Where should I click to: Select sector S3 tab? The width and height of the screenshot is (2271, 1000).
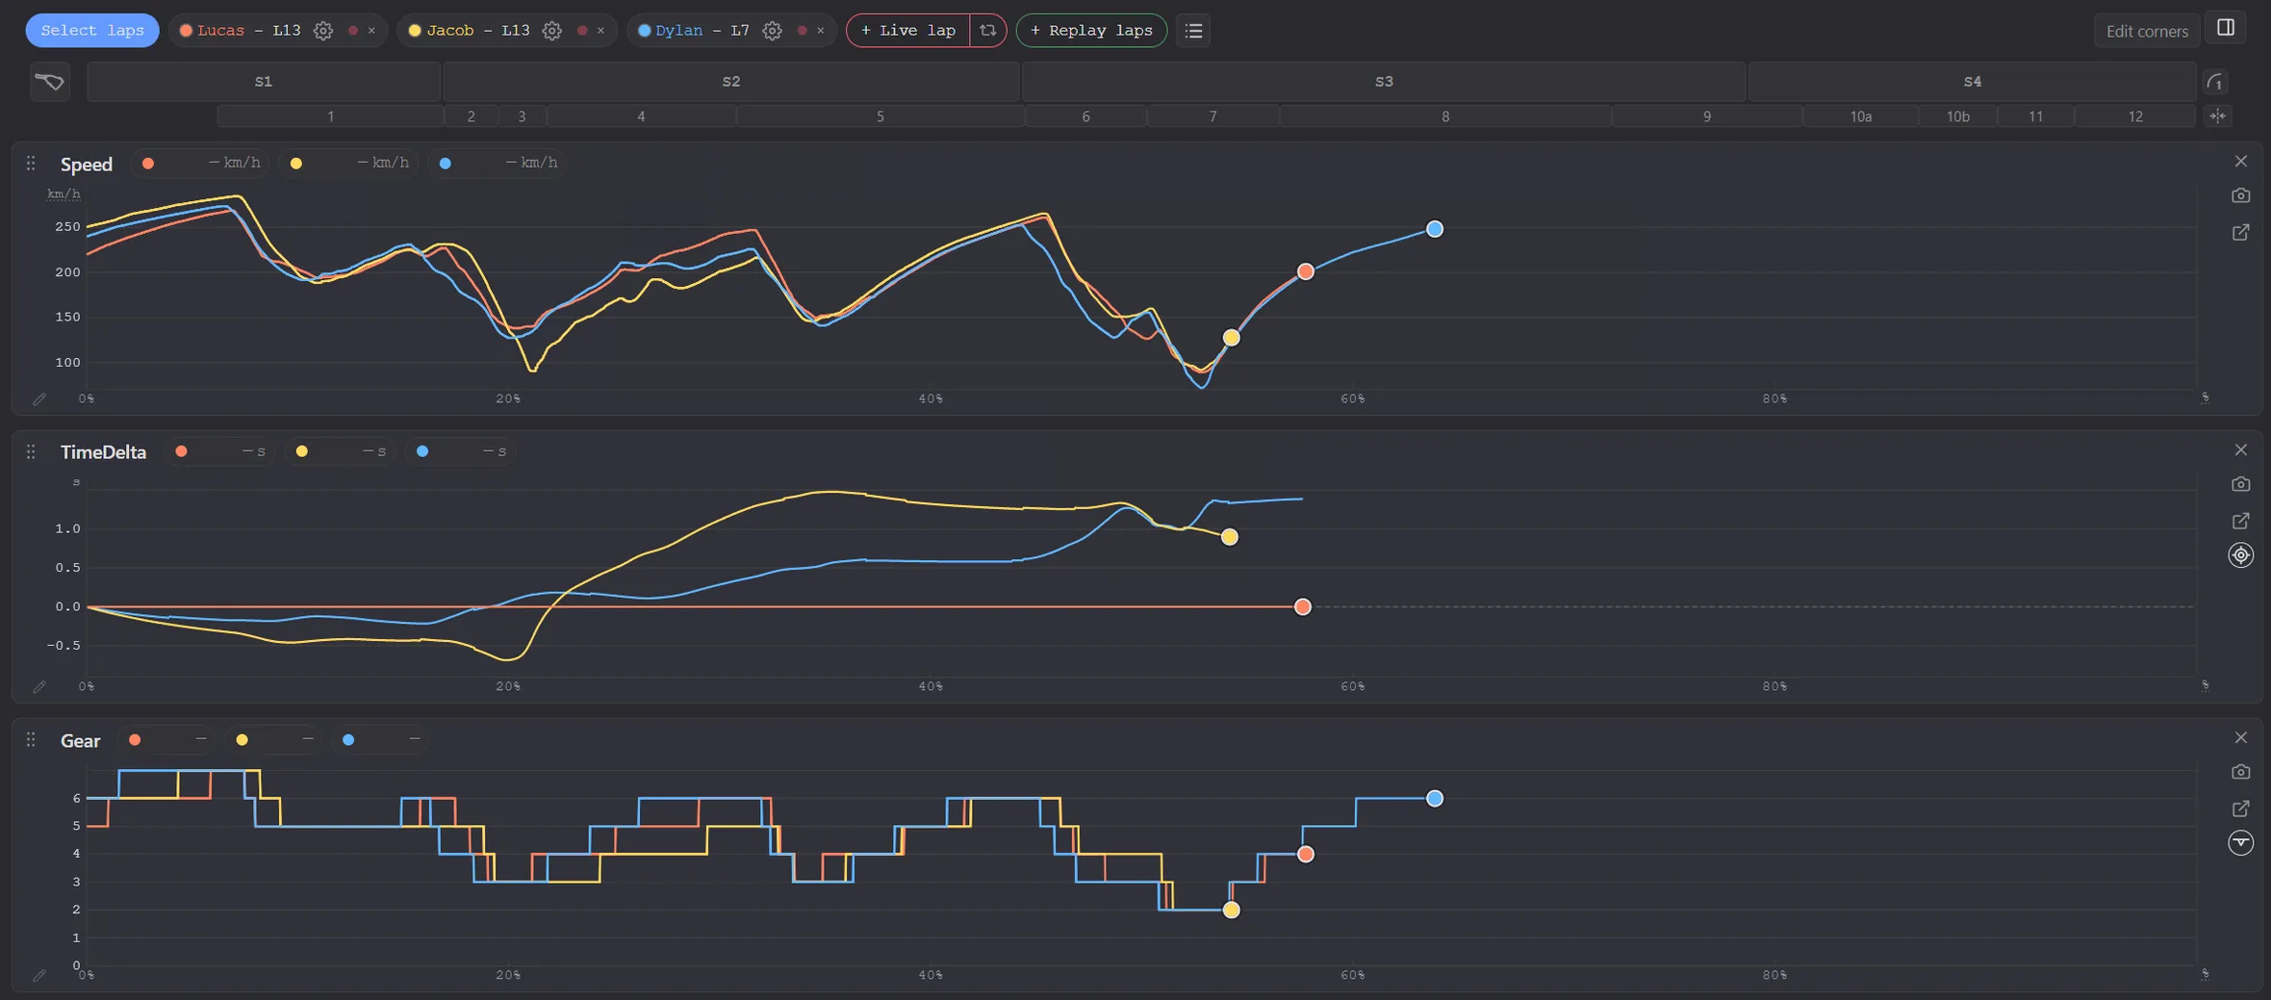pyautogui.click(x=1384, y=82)
